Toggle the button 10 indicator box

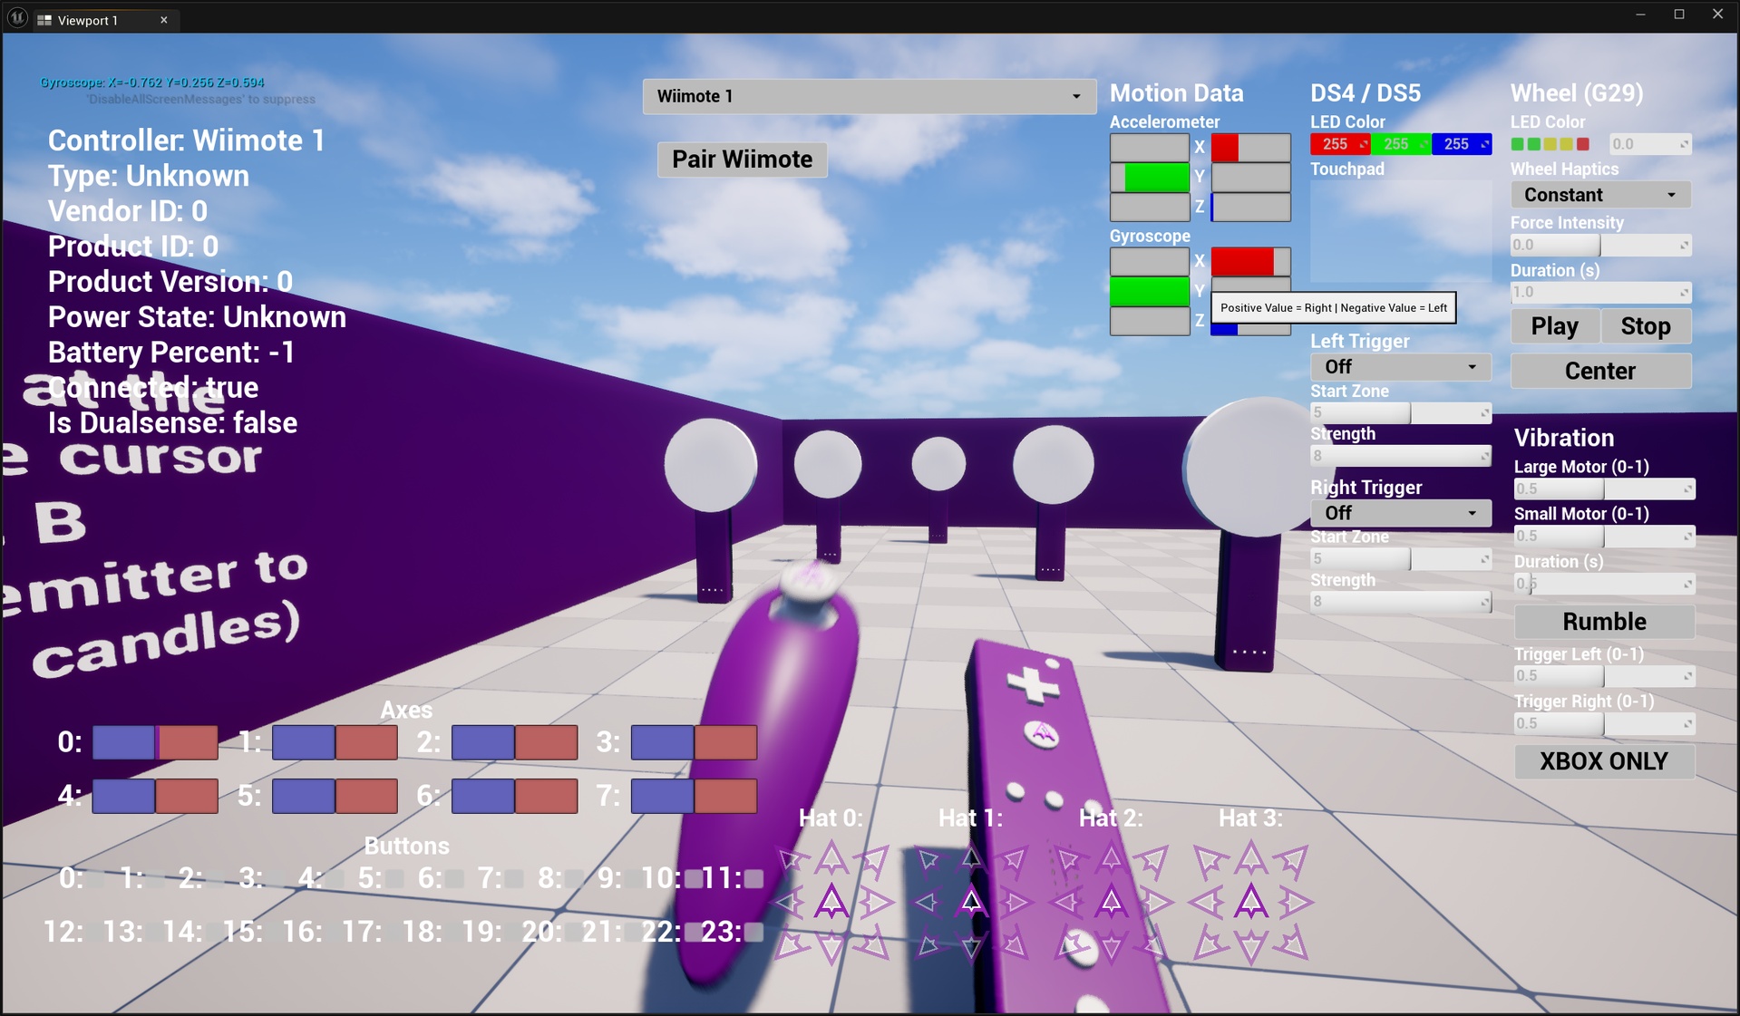click(693, 878)
